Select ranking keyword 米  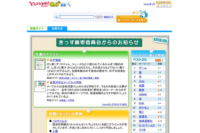click(140, 99)
